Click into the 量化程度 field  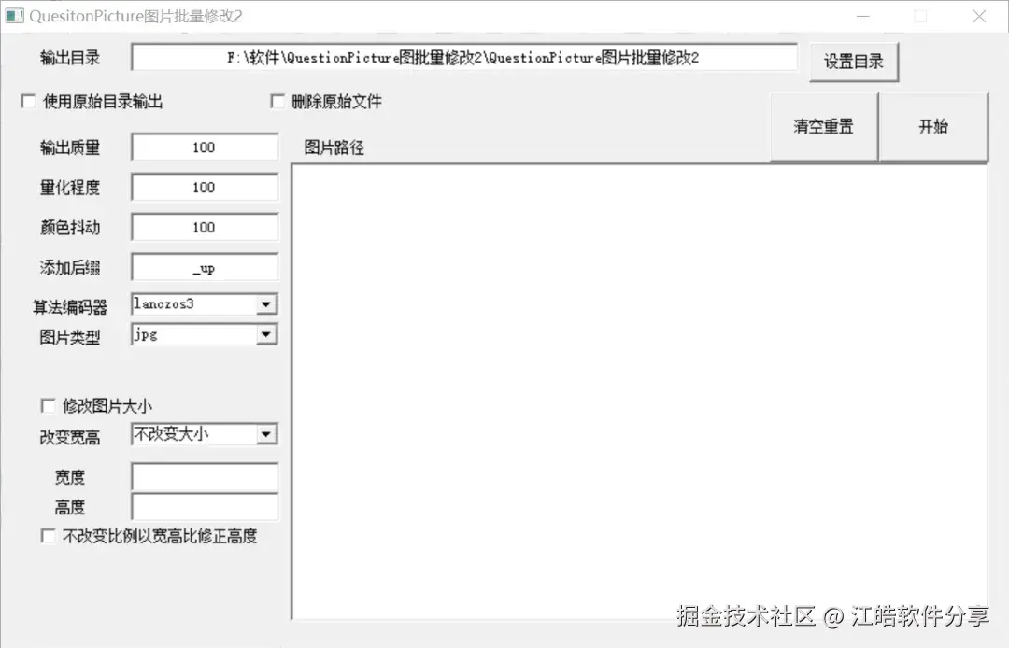[205, 187]
